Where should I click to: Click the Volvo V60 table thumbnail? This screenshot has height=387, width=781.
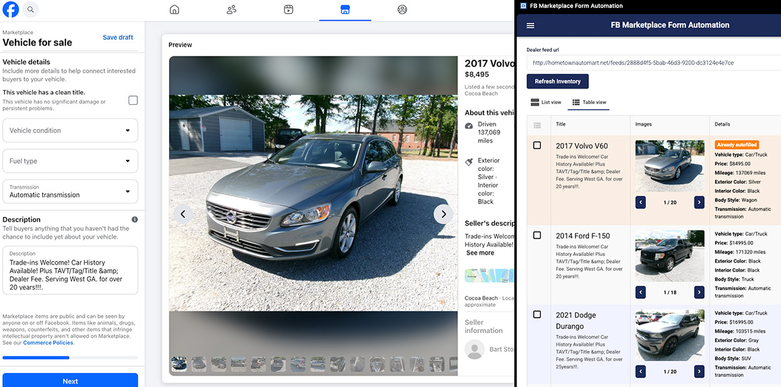click(670, 166)
